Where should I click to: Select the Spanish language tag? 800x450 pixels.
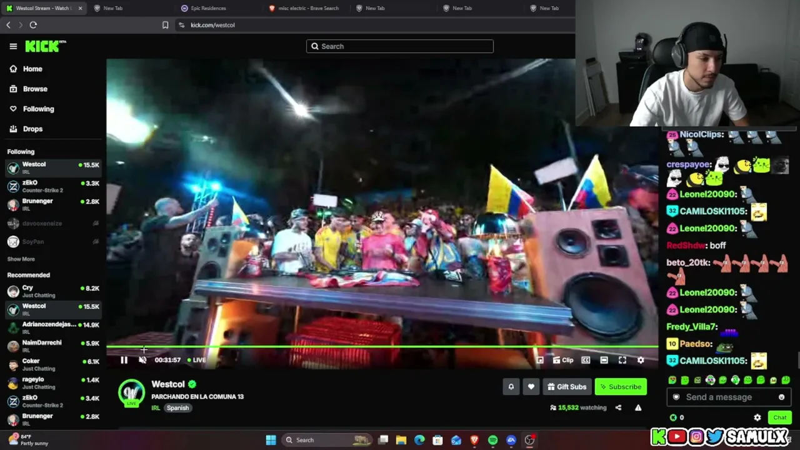(x=177, y=408)
